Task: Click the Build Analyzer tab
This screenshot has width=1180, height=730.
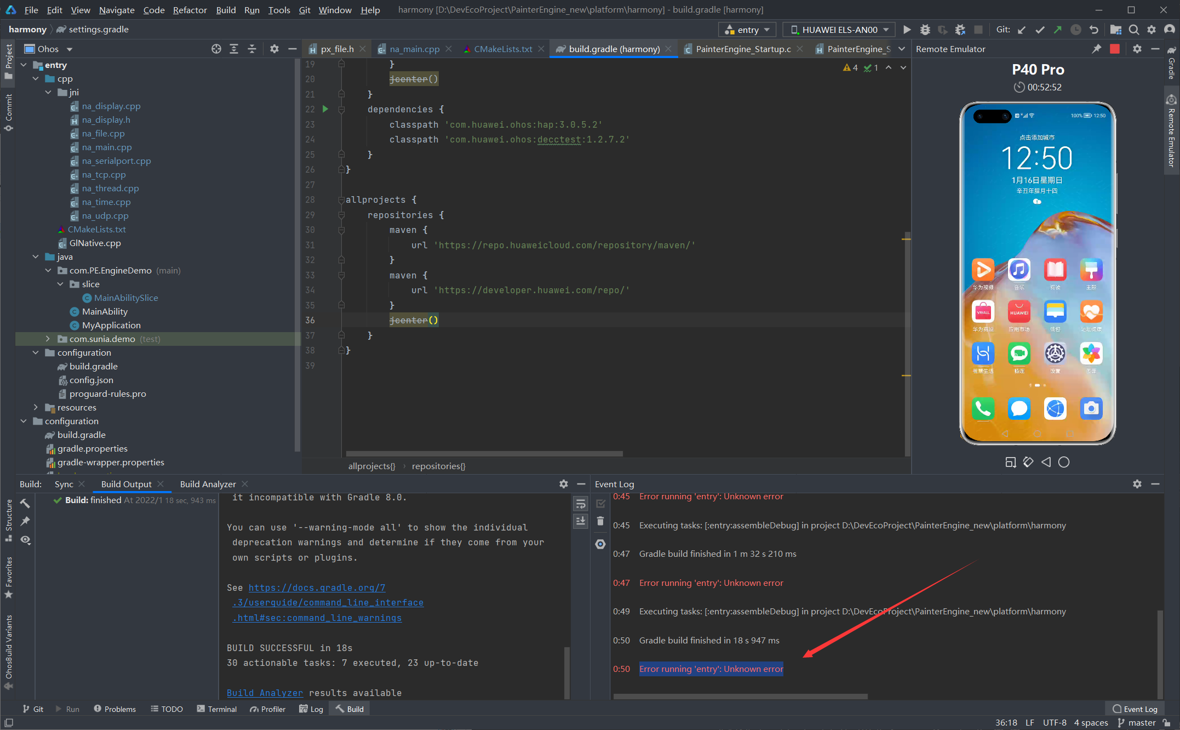Action: click(x=208, y=484)
